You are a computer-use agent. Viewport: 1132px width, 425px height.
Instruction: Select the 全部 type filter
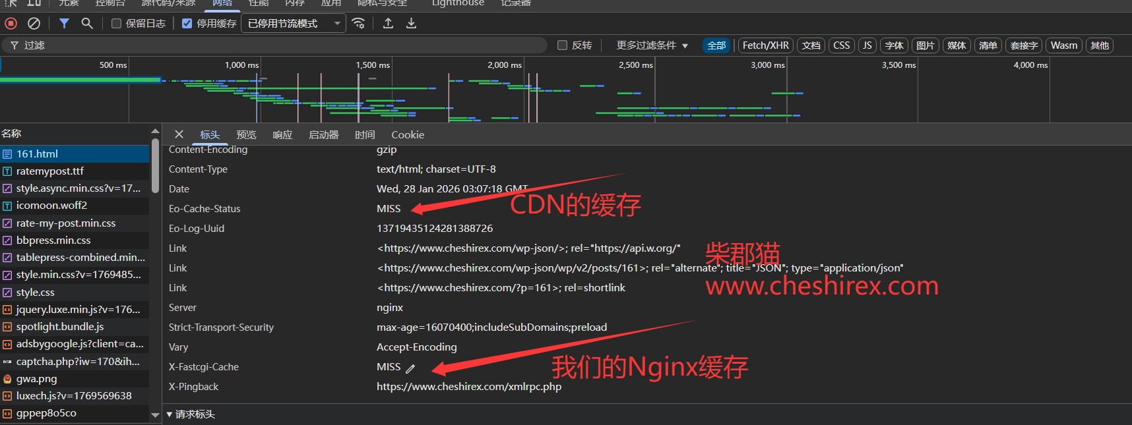click(716, 45)
